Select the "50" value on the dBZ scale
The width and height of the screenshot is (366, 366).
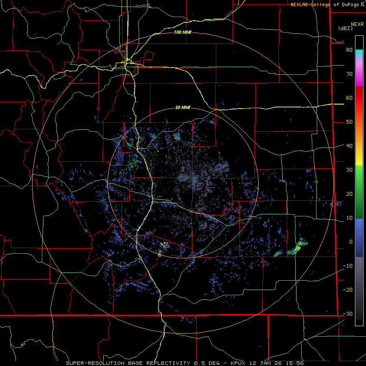coord(349,122)
